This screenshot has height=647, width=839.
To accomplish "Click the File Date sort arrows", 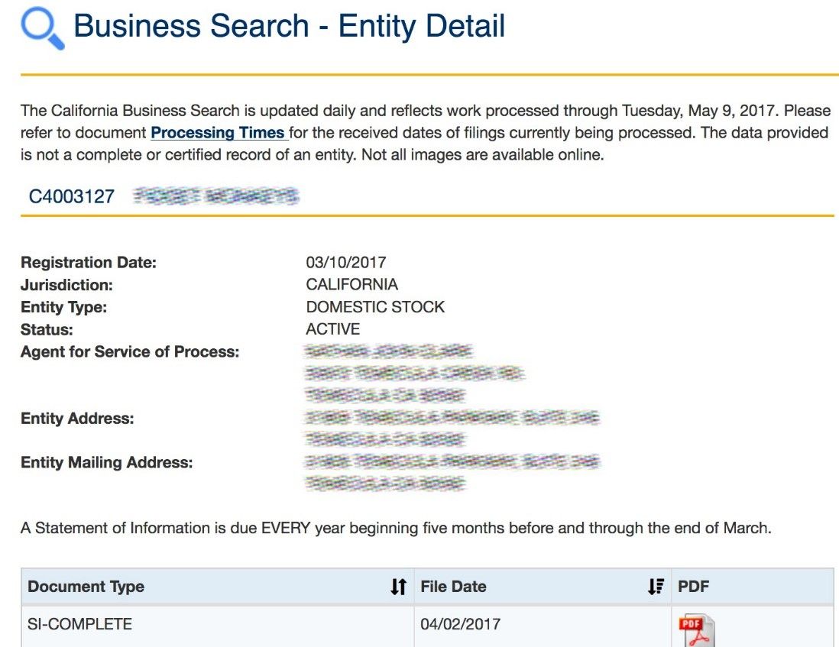I will (x=656, y=587).
